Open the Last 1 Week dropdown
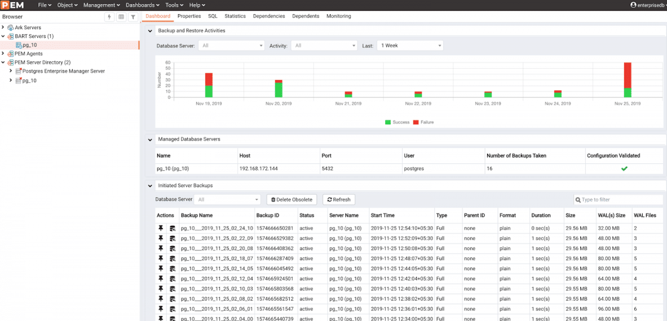This screenshot has height=321, width=667. (410, 46)
